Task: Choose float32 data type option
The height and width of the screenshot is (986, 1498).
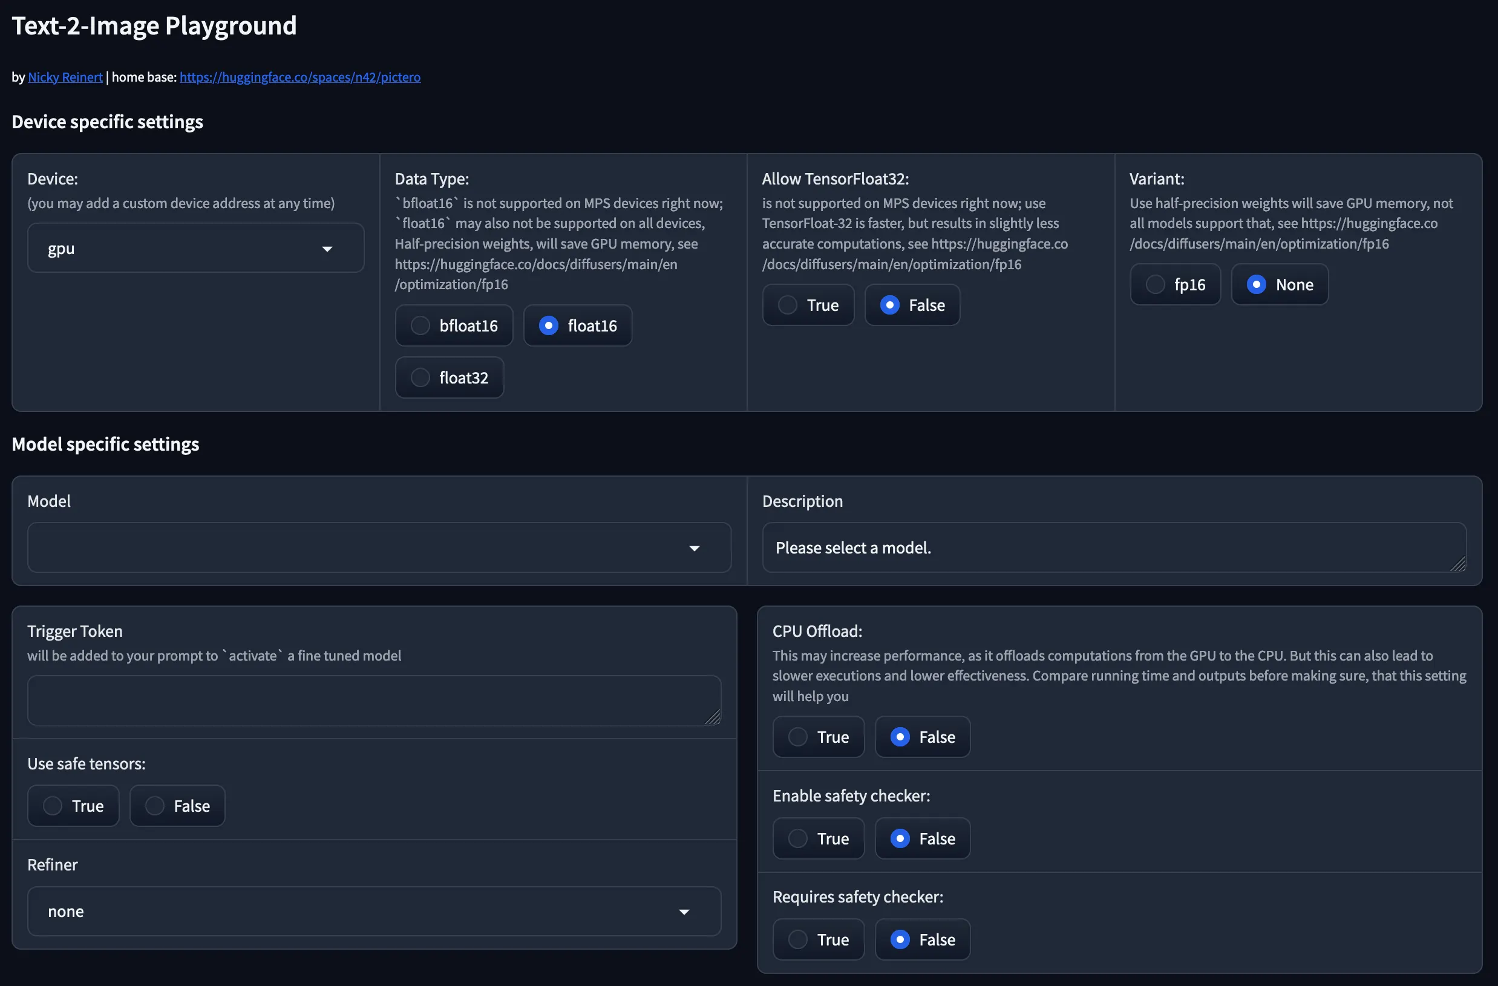Action: (420, 377)
